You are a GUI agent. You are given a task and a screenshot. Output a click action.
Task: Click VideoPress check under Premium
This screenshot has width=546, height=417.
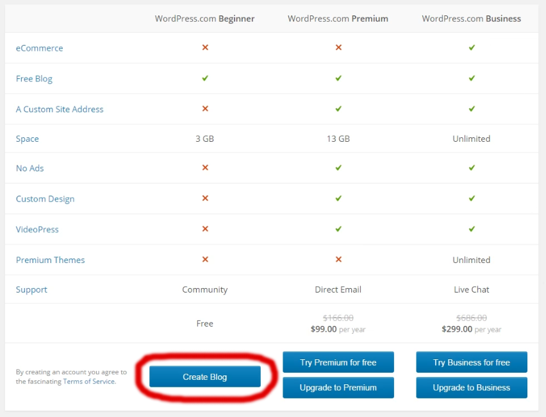click(x=338, y=229)
